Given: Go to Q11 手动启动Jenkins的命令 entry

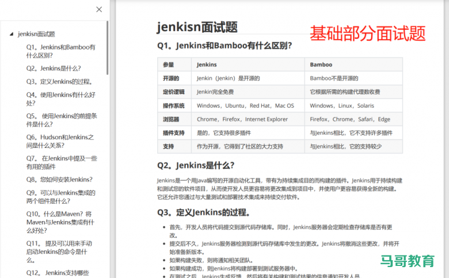Looking at the screenshot, I should 60,251.
